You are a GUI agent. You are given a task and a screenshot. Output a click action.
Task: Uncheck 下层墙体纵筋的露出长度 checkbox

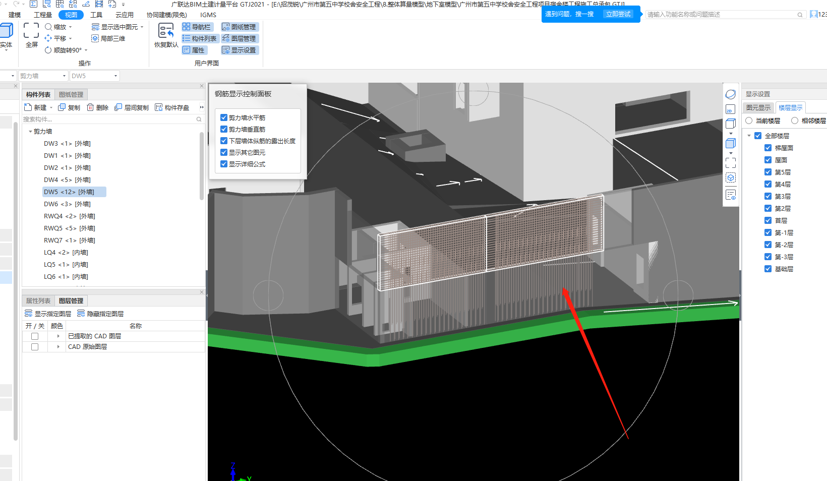point(224,141)
